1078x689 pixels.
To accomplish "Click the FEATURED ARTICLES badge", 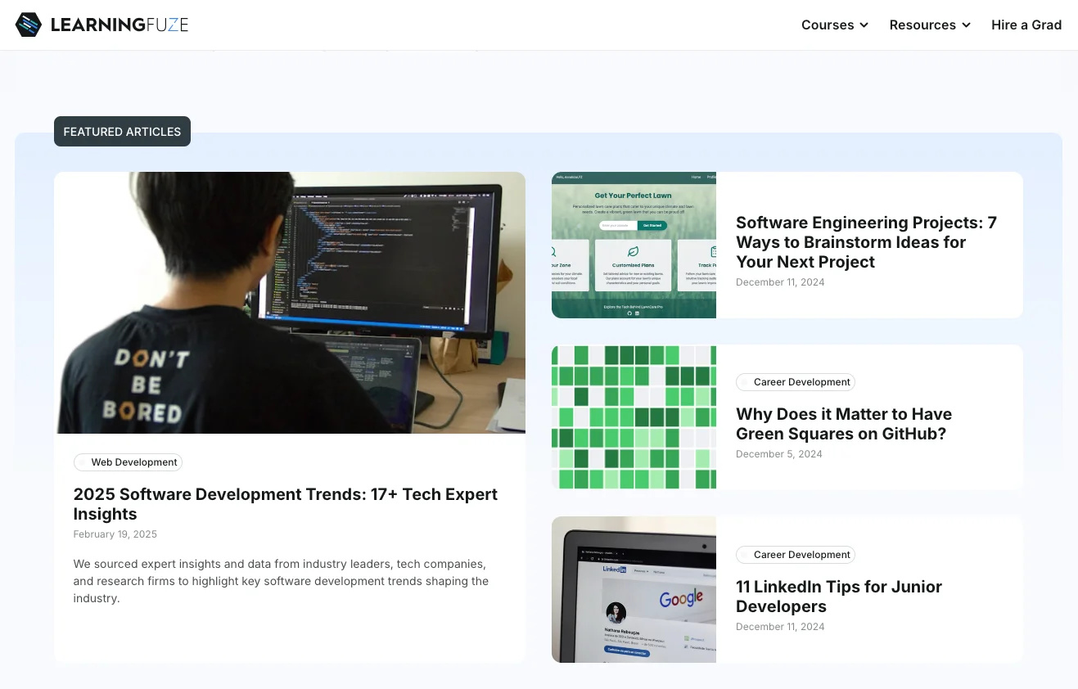I will [x=121, y=132].
